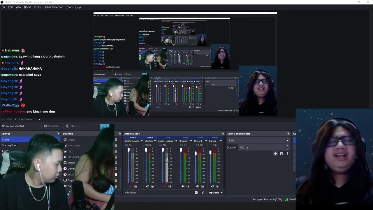373x210 pixels.
Task: Mute the Games speaker icon
Action: (x=212, y=186)
